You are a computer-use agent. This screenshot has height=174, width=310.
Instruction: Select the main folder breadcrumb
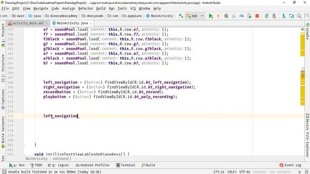(x=18, y=16)
